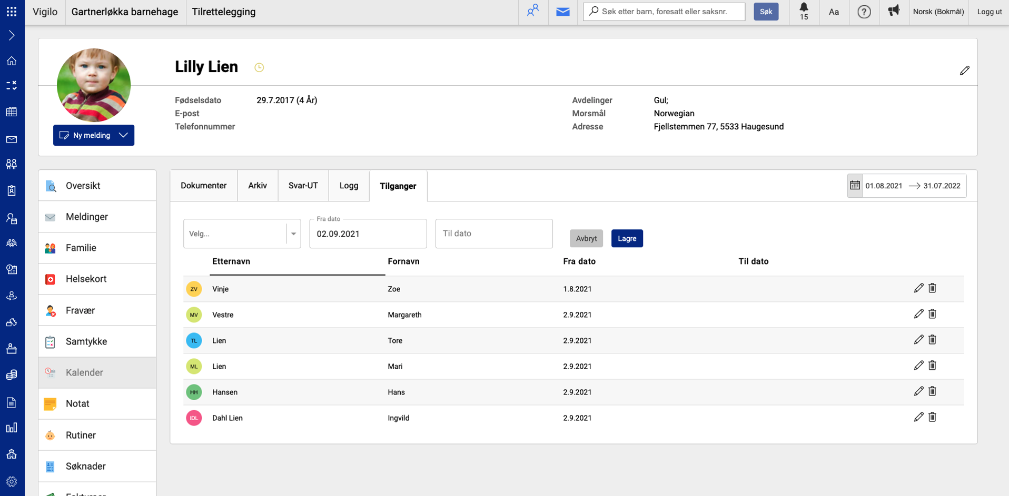Image resolution: width=1009 pixels, height=496 pixels.
Task: Open Helsekort in the side menu
Action: point(86,279)
